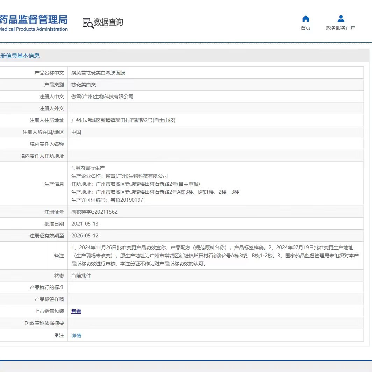Click the 祛斑美白类 product category value
Image resolution: width=372 pixels, height=372 pixels.
[84, 85]
